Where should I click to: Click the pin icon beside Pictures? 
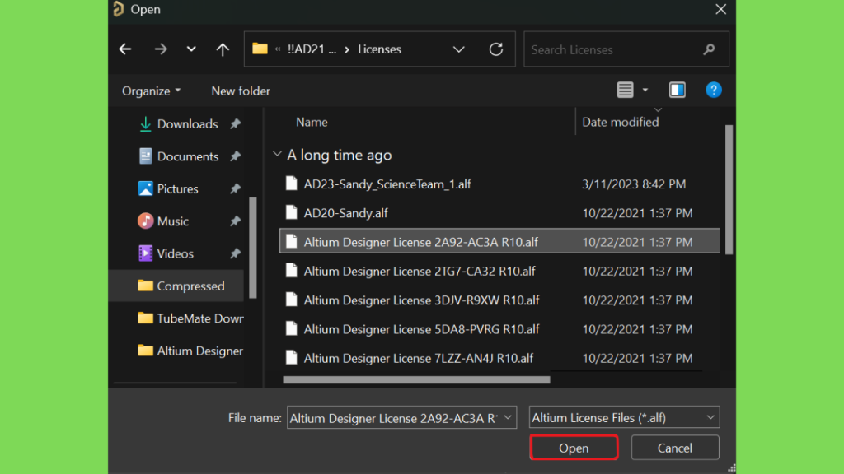(235, 189)
